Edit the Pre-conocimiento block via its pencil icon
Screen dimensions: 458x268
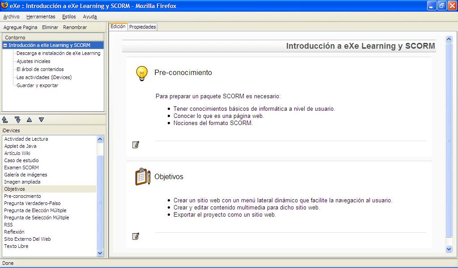[136, 145]
